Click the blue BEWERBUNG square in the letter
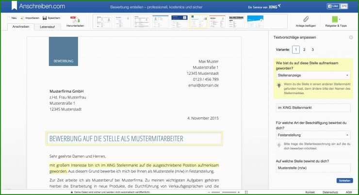The height and width of the screenshot is (195, 359). click(x=64, y=51)
